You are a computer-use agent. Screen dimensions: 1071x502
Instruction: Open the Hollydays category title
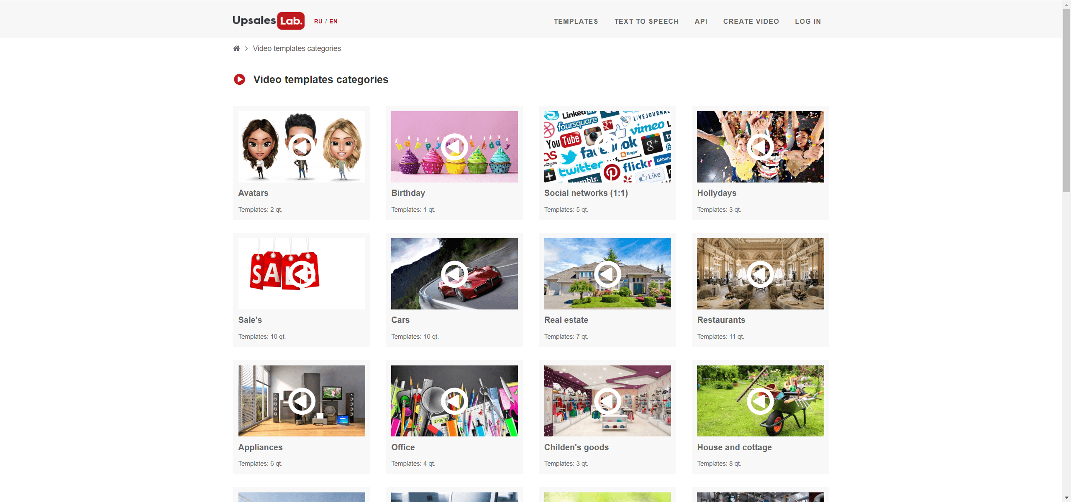(x=717, y=193)
